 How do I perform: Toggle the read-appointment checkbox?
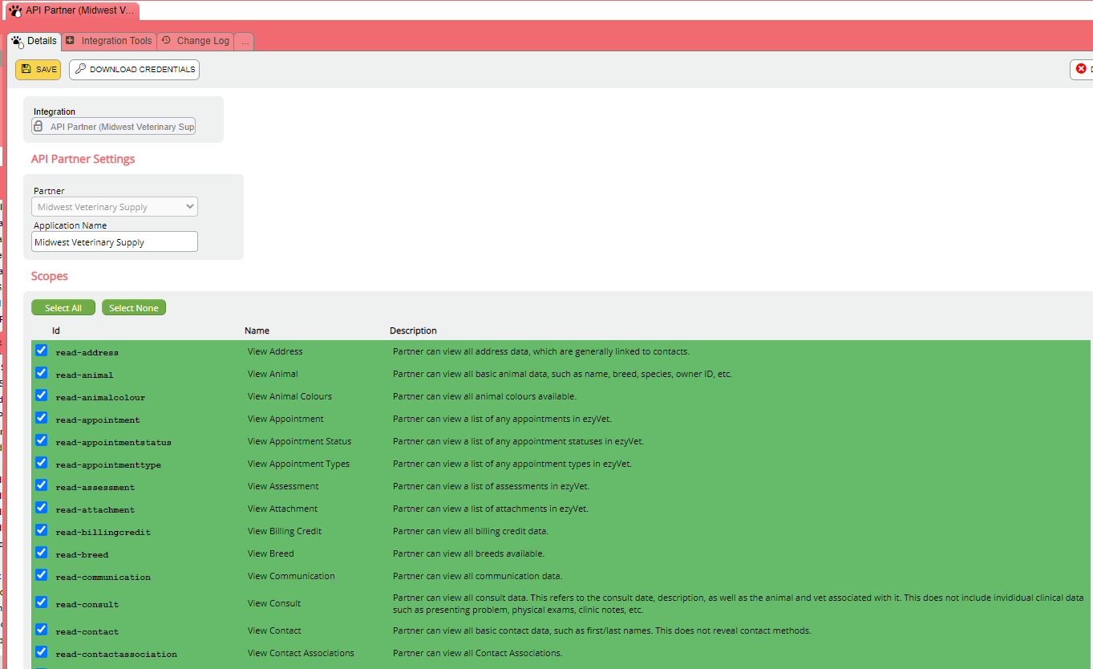pyautogui.click(x=42, y=418)
